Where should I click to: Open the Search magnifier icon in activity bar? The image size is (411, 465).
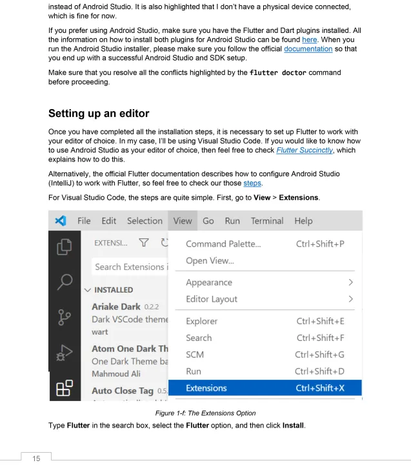point(65,282)
